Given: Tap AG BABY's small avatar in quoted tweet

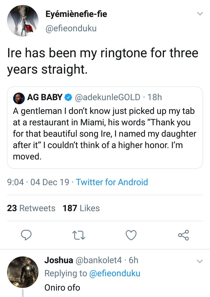Looking at the screenshot, I should [19, 98].
